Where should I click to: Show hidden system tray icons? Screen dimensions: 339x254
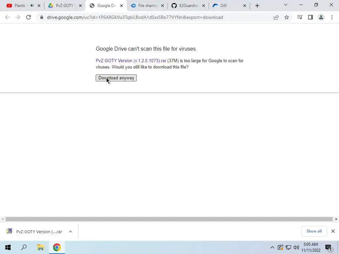(272, 247)
